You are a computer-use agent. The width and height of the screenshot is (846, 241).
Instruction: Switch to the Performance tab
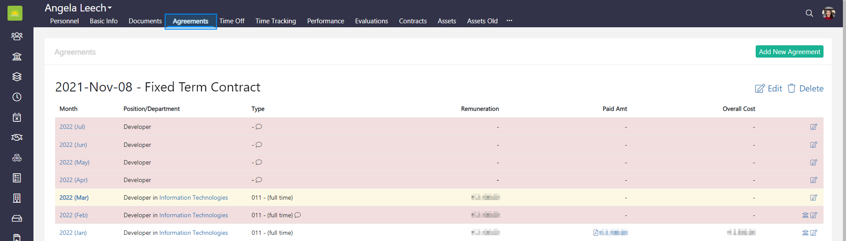click(x=325, y=21)
